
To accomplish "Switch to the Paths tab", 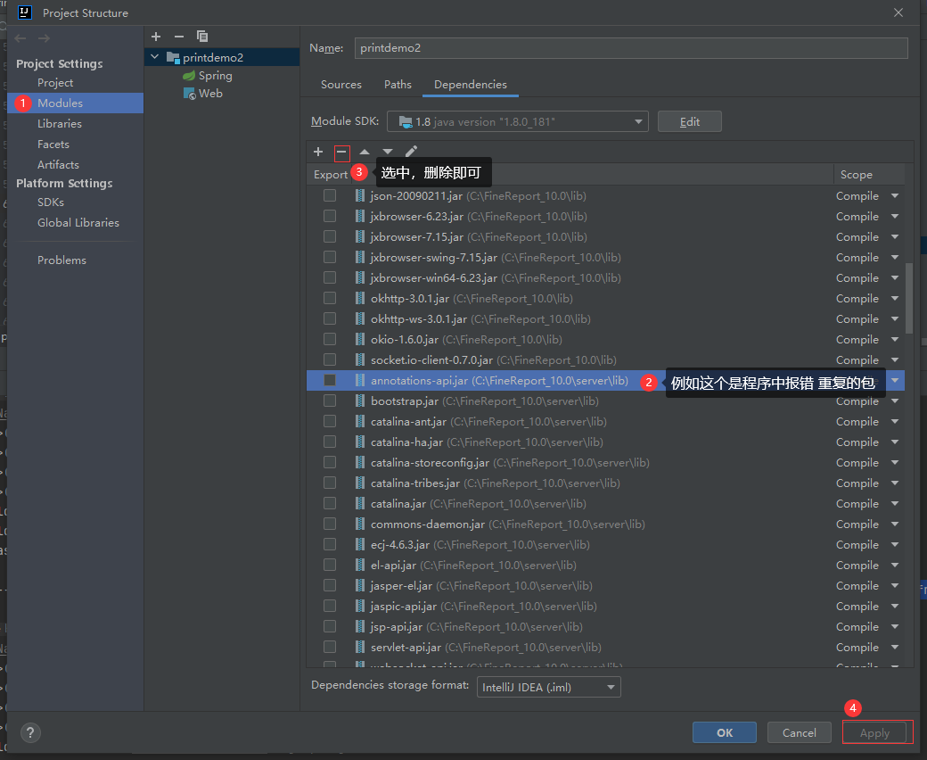I will click(398, 85).
